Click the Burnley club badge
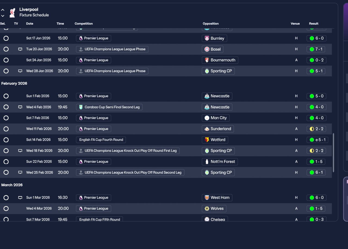 tap(207, 38)
